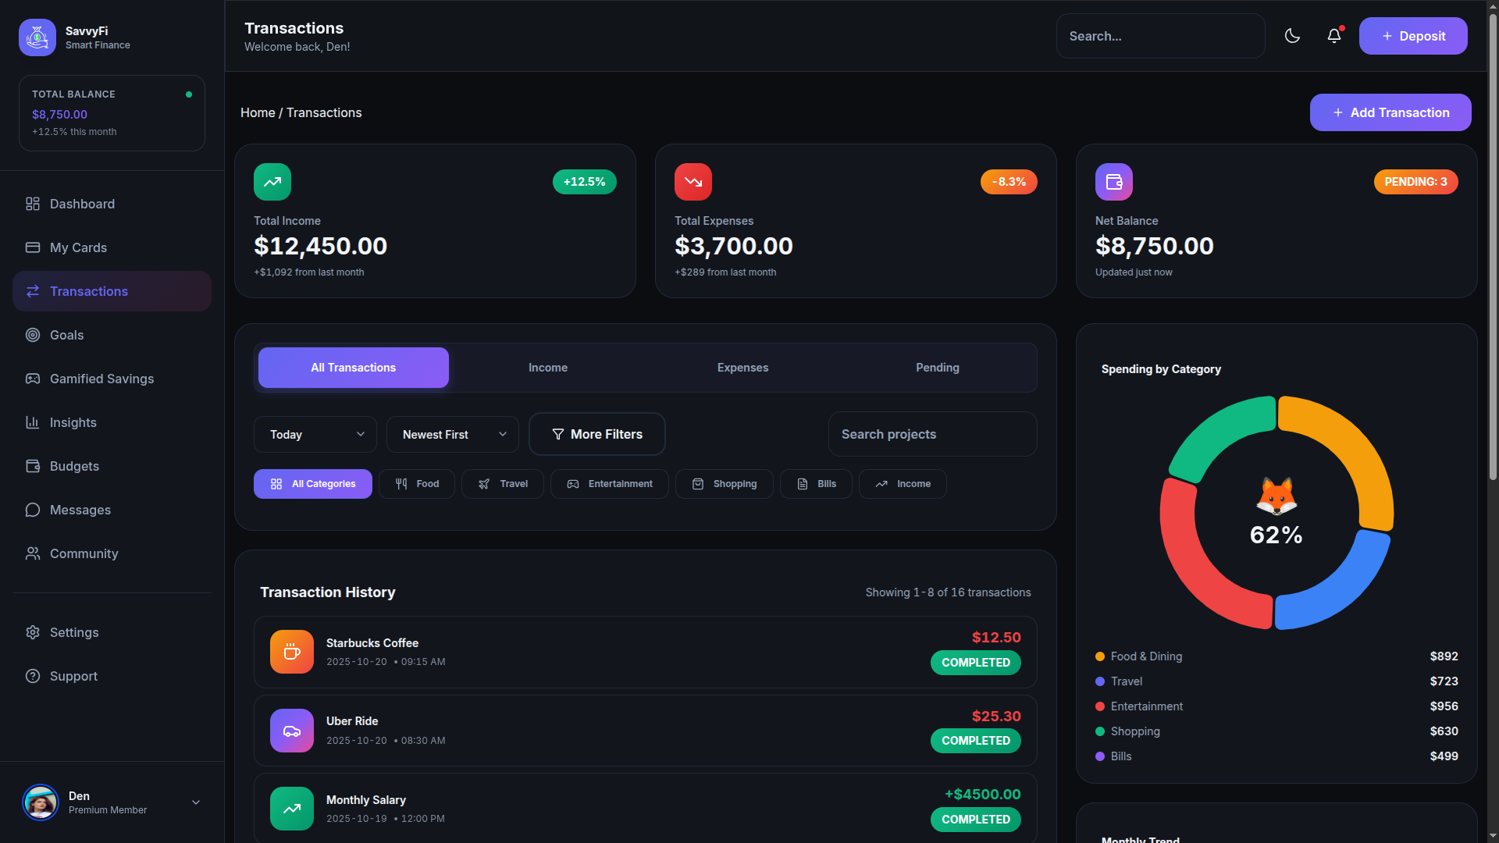Toggle the Food category filter chip
Screen dimensions: 1499x843
417,484
